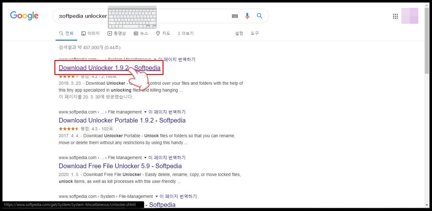
Task: Switch to the 동영상 tab
Action: coord(117,33)
